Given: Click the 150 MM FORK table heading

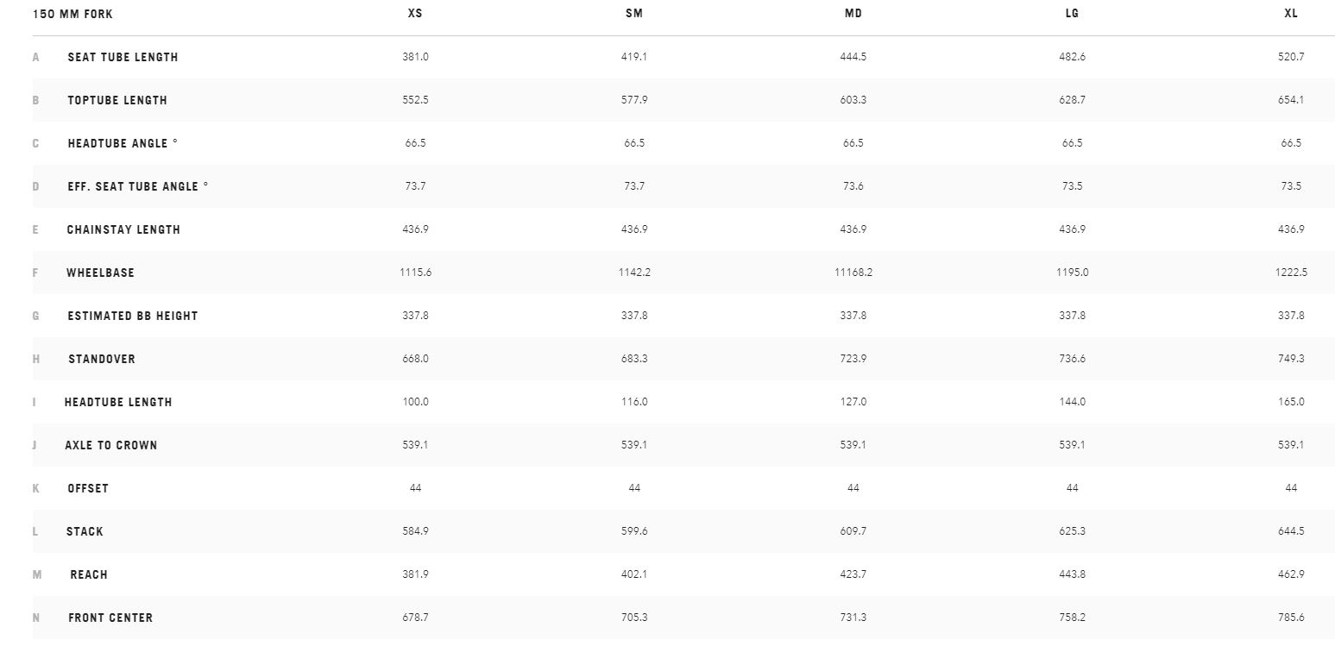Looking at the screenshot, I should (x=73, y=14).
